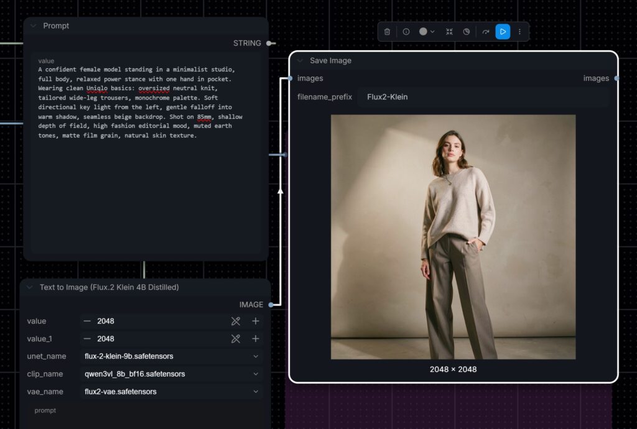637x429 pixels.
Task: Click the circular clock-style toolbar icon
Action: (467, 32)
